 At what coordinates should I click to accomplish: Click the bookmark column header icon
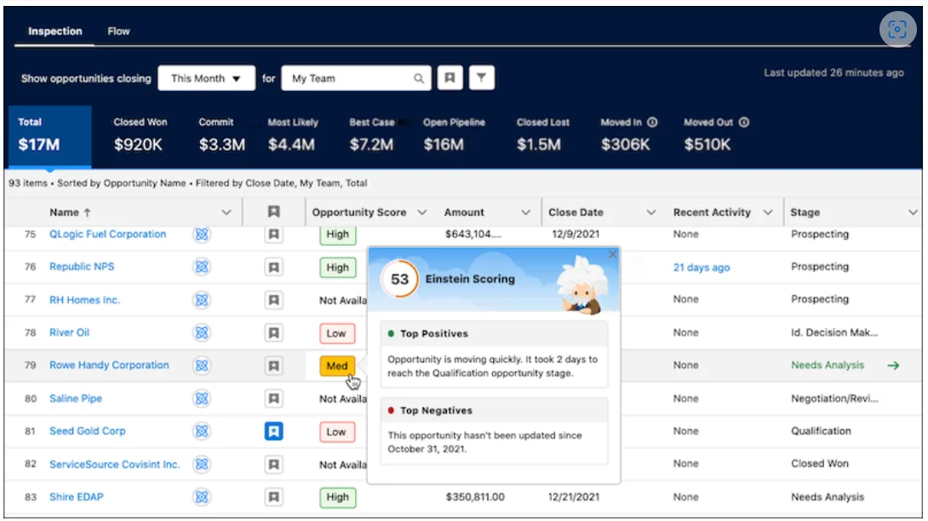point(273,212)
